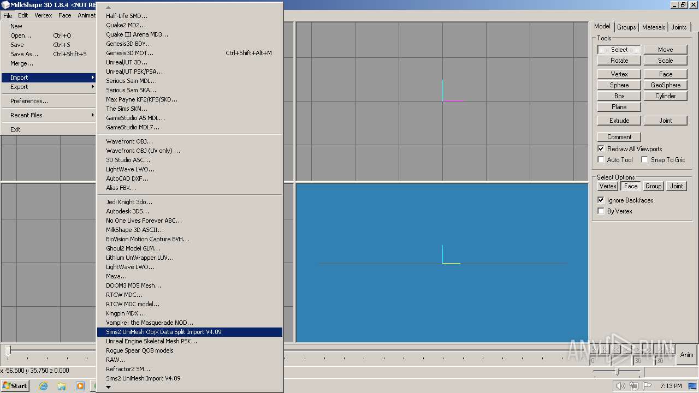699x393 pixels.
Task: Click the Joint tool button in Tools
Action: tap(665, 121)
